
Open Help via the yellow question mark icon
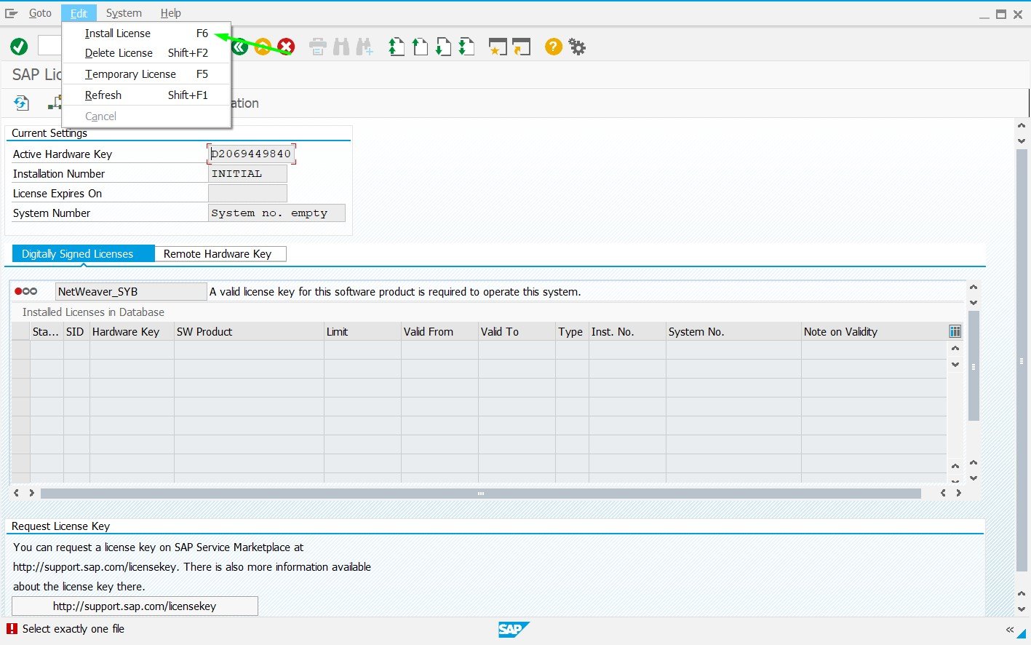point(554,47)
